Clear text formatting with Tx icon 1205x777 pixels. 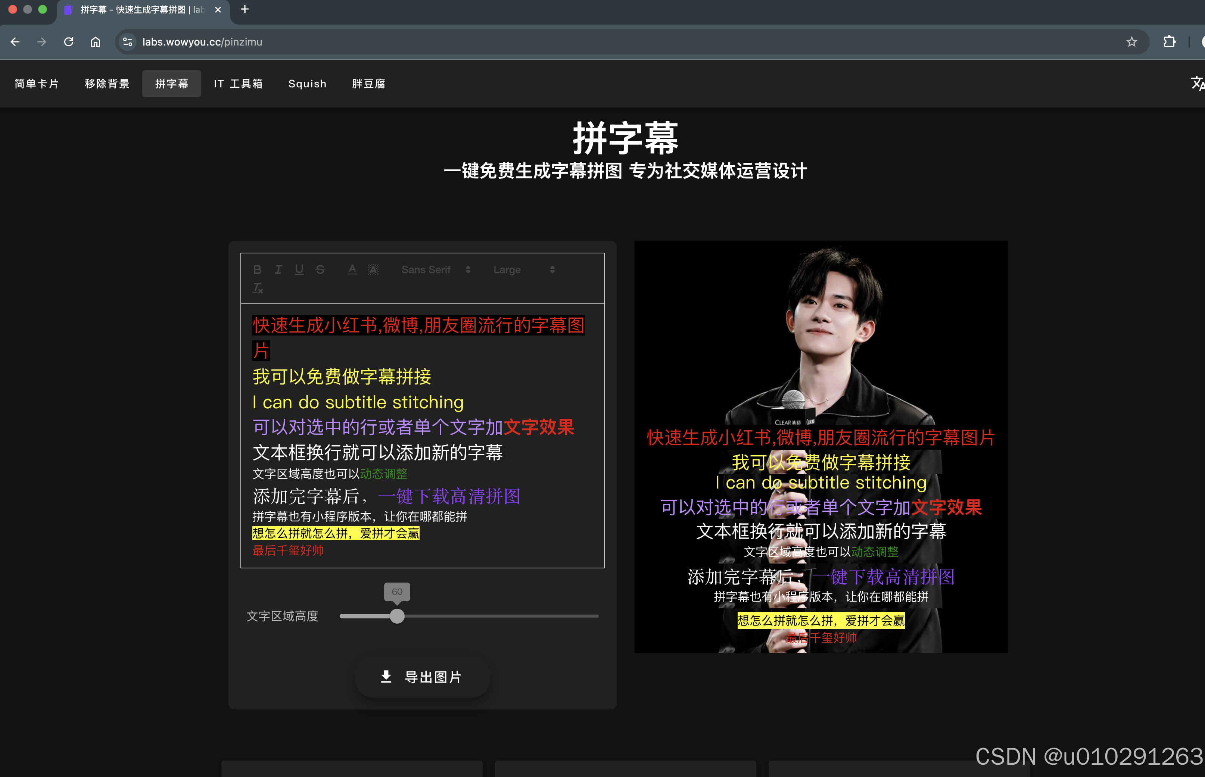tap(258, 288)
